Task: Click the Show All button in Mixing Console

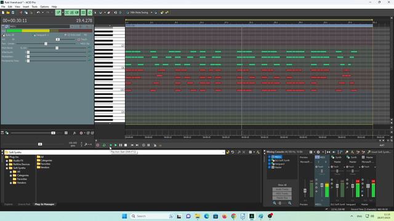Action: pos(282,185)
